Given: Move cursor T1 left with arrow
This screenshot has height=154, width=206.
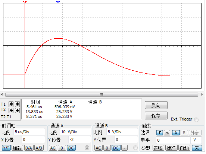Looking at the screenshot, I should [11, 104].
